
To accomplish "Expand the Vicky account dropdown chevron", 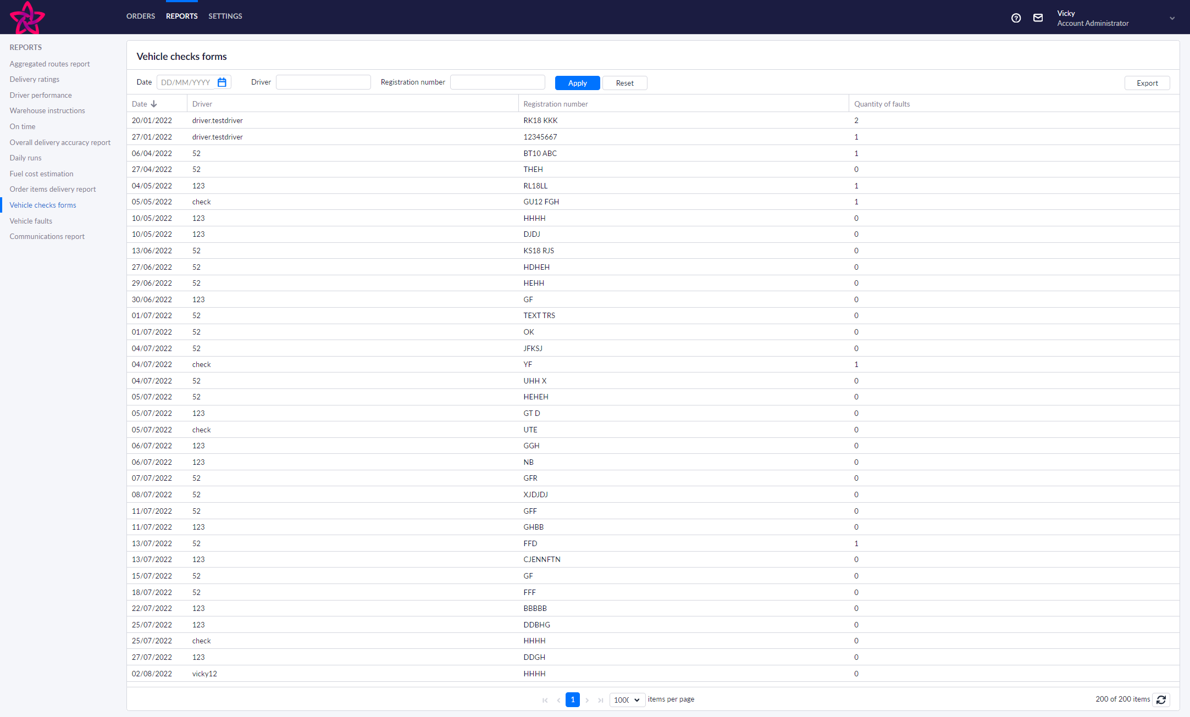I will (1172, 18).
